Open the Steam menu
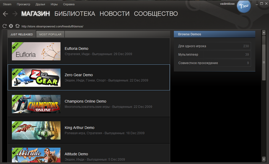The image size is (269, 164). click(7, 4)
